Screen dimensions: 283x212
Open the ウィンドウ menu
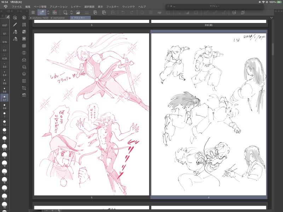tap(128, 7)
